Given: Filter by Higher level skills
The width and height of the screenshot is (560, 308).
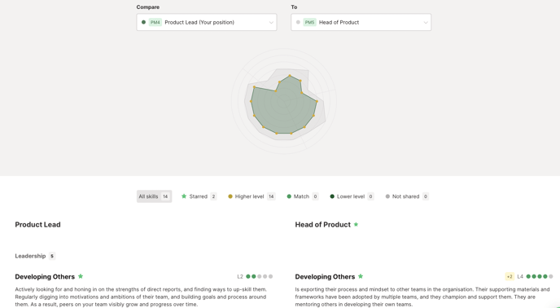Looking at the screenshot, I should 252,196.
